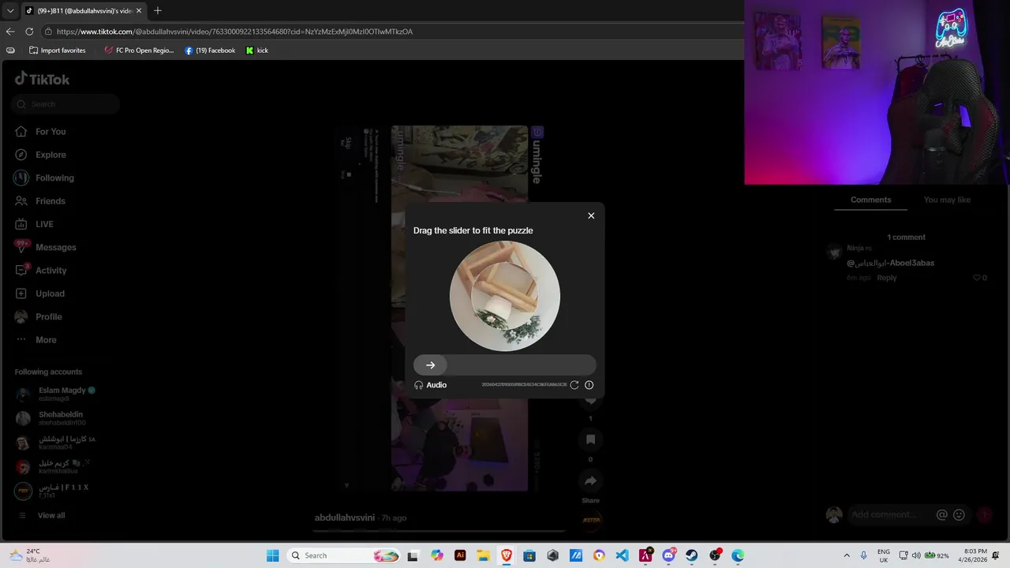Viewport: 1010px width, 568px height.
Task: Expand the More menu
Action: (x=36, y=340)
